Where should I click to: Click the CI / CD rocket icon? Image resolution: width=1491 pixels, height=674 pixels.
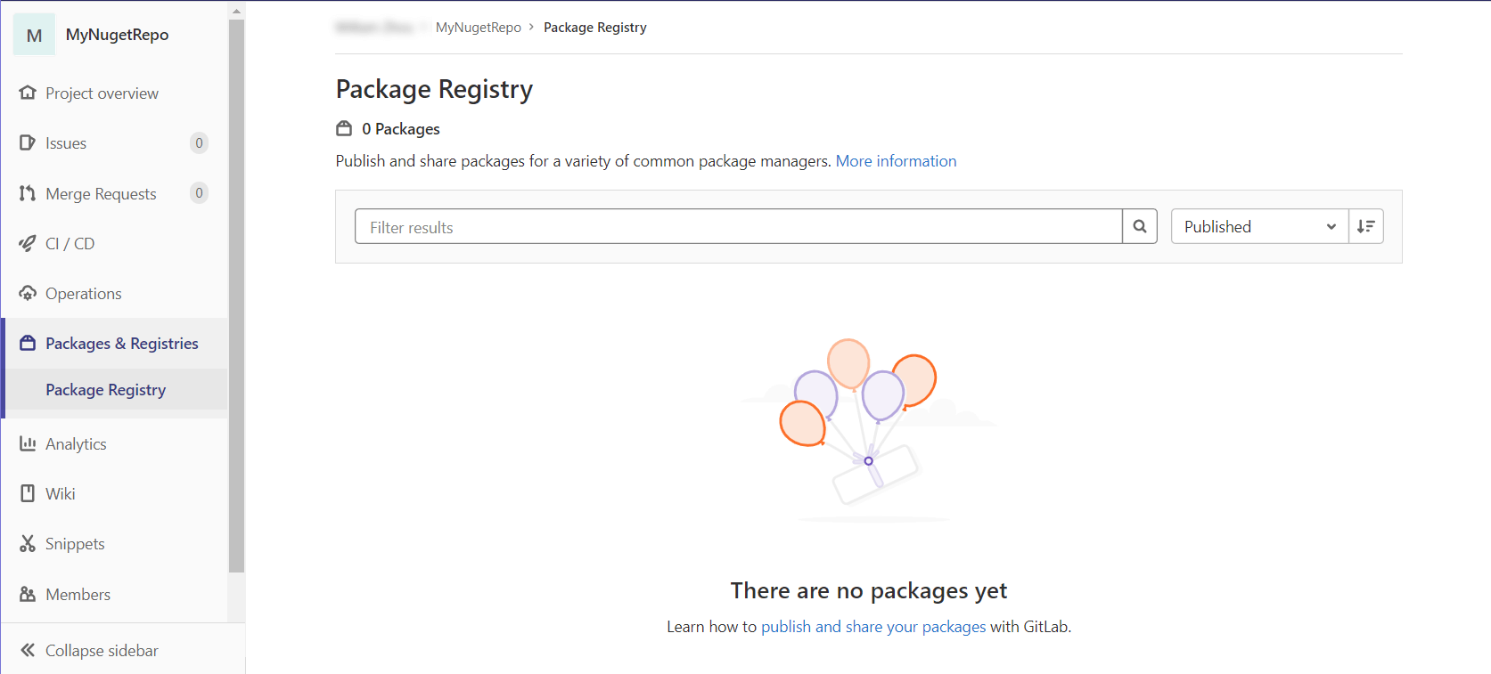click(27, 243)
